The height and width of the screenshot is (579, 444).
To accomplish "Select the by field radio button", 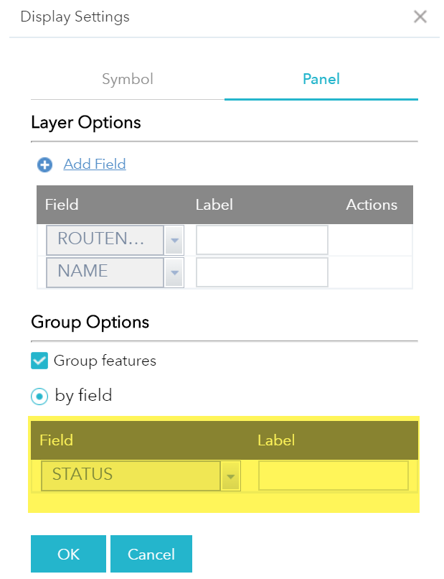I will click(40, 396).
